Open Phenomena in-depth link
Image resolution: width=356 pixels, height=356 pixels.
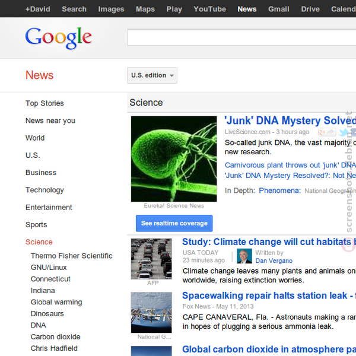279,190
